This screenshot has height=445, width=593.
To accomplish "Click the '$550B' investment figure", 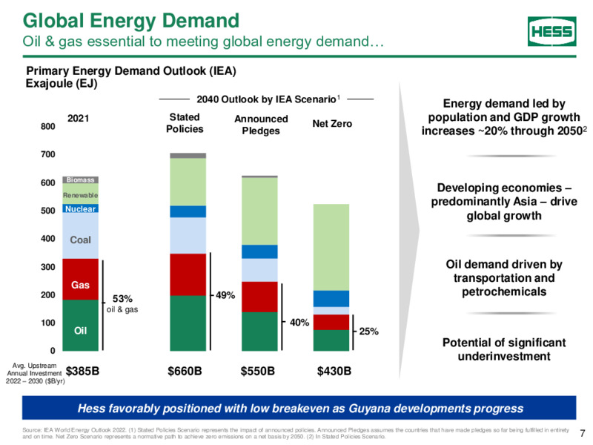I will (257, 371).
